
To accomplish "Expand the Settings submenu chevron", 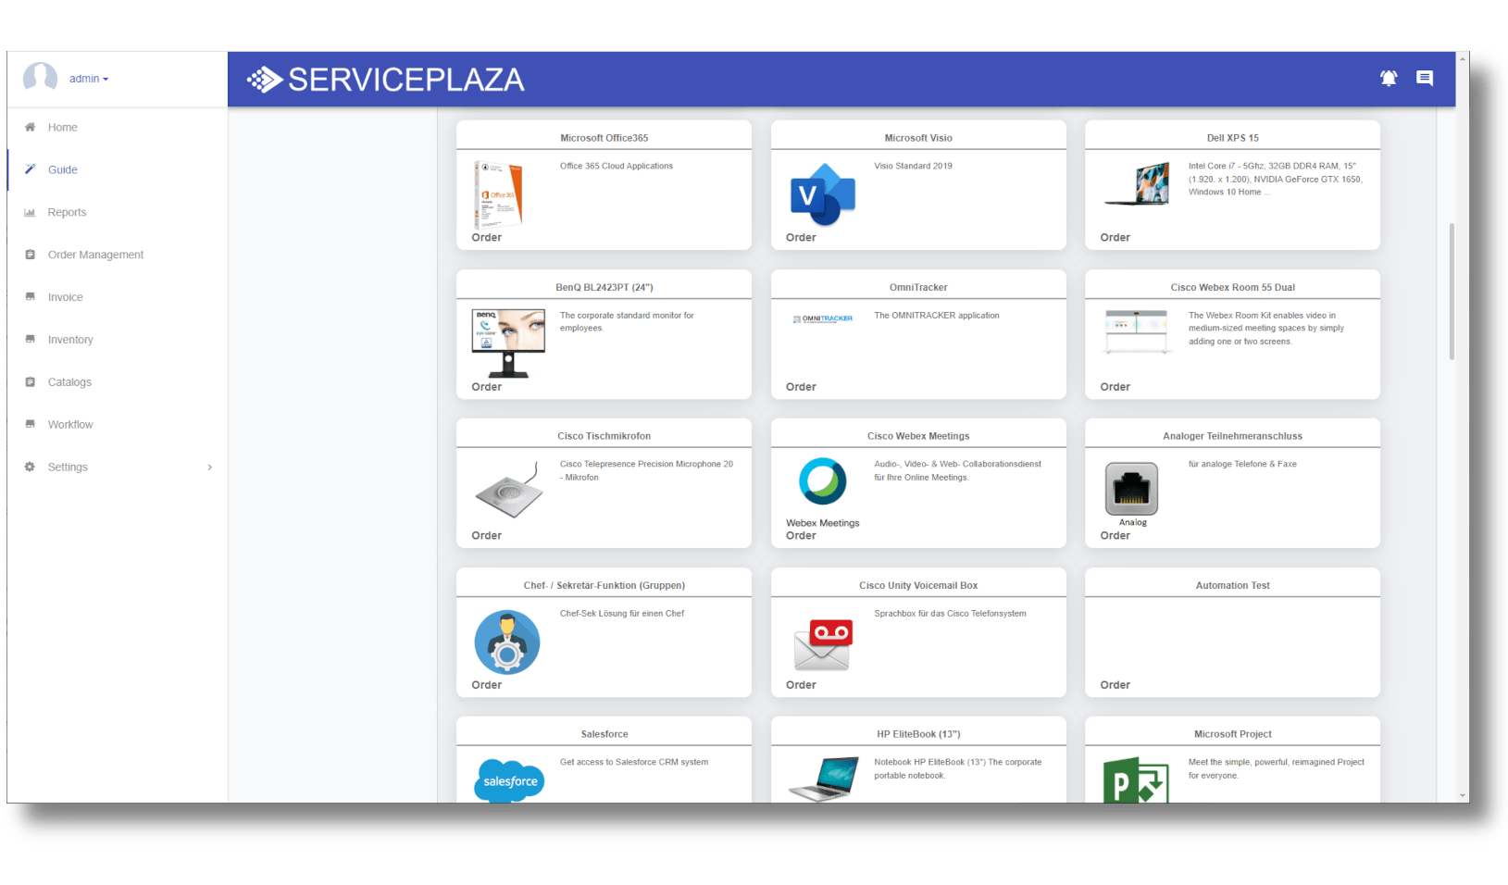I will coord(210,467).
